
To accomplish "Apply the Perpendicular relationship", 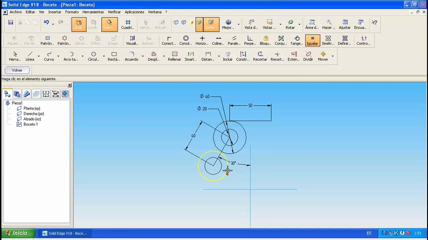I will coord(250,40).
